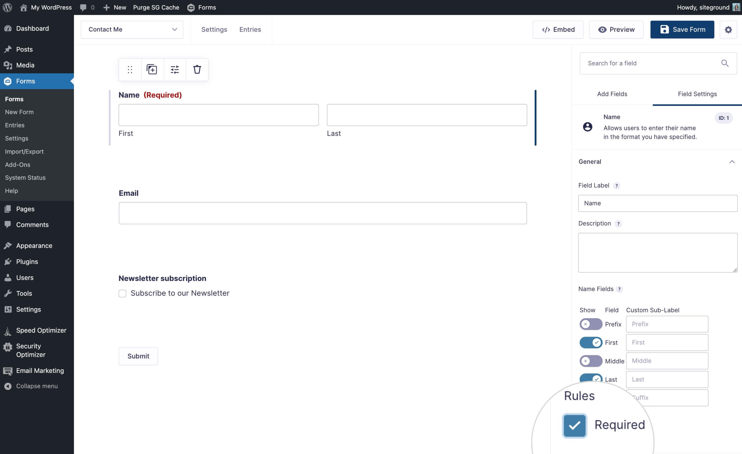742x454 pixels.
Task: Open the Contact Me form switcher dropdown
Action: pos(132,30)
